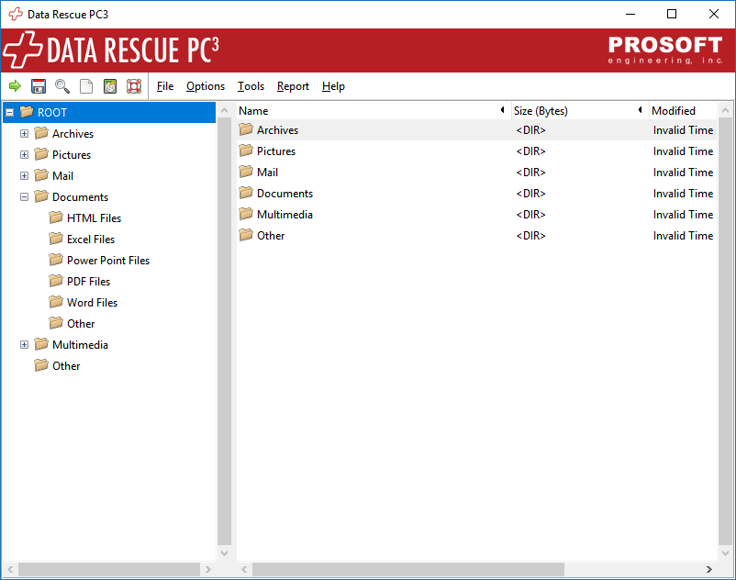
Task: Select Archives in the folder tree
Action: click(72, 134)
